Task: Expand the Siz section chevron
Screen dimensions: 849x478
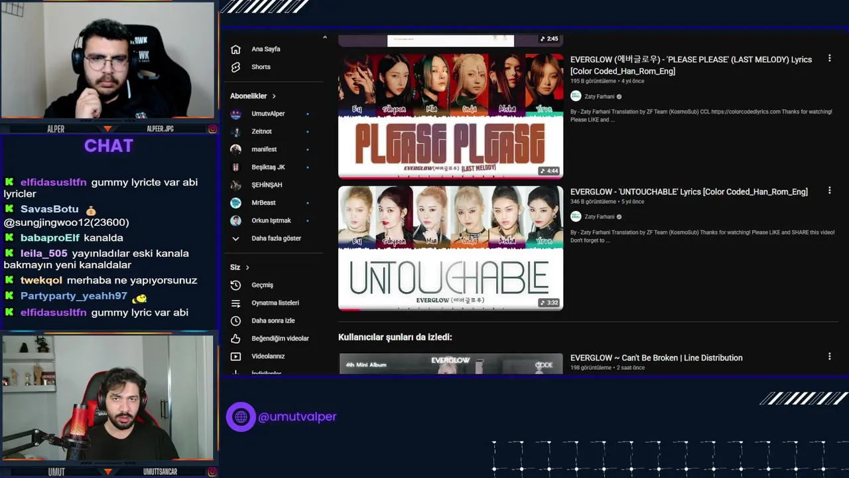Action: (x=247, y=268)
